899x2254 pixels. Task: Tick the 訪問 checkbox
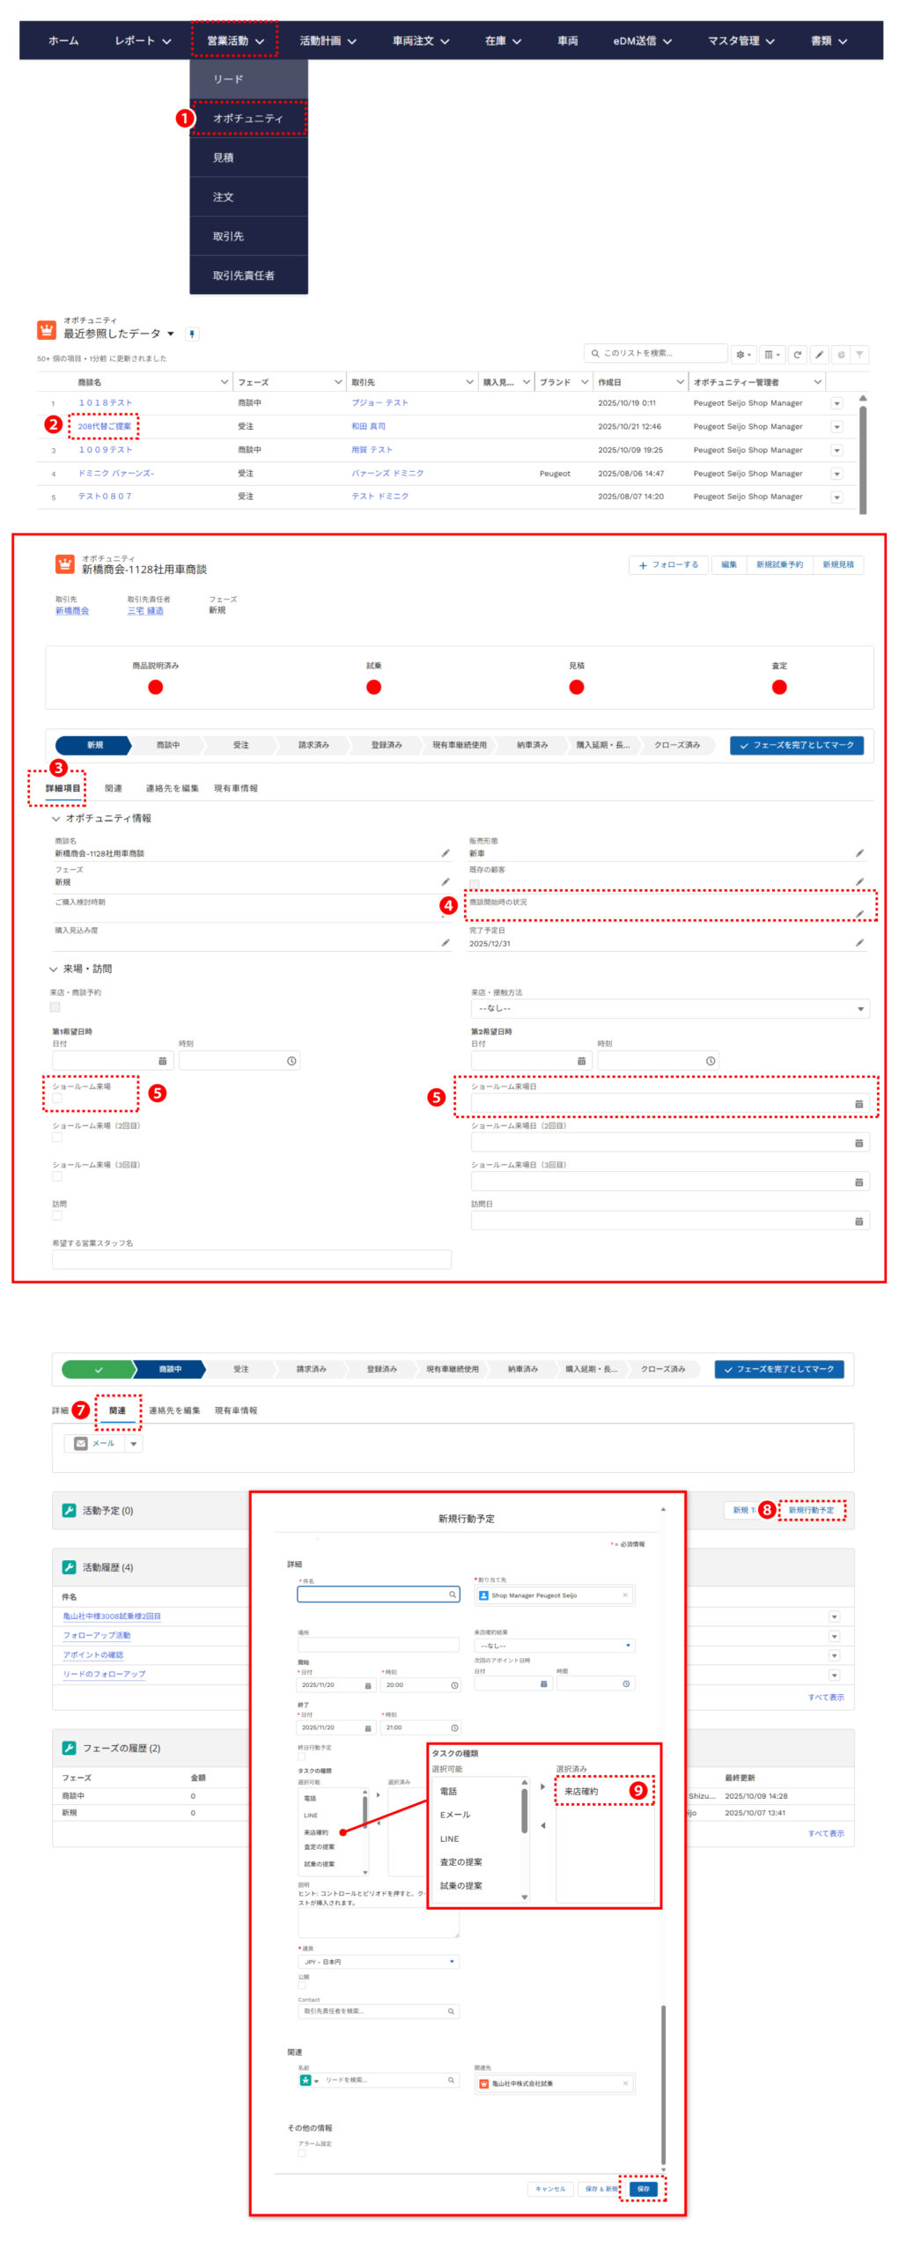click(57, 1216)
